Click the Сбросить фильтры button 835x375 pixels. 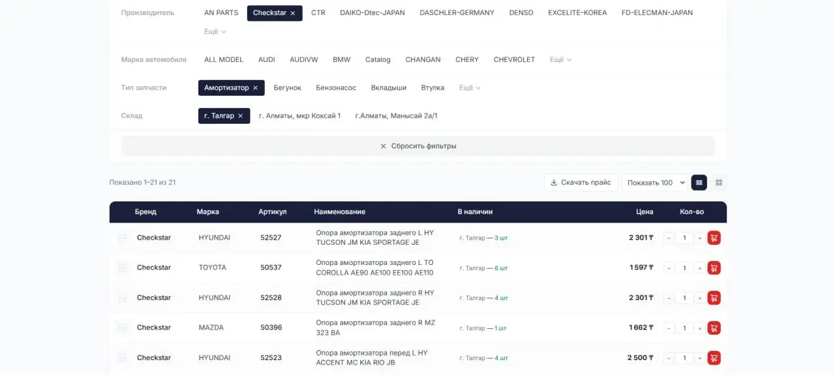point(418,146)
